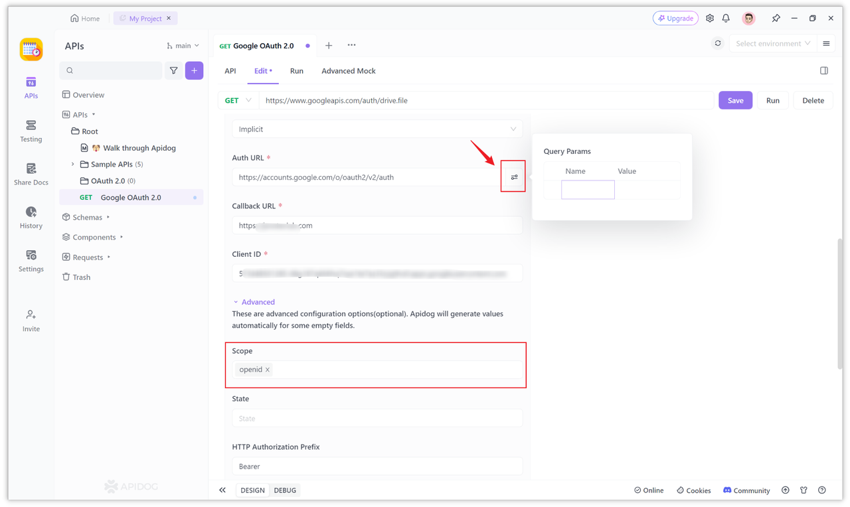Open the History section
This screenshot has height=507, width=850.
coord(31,218)
